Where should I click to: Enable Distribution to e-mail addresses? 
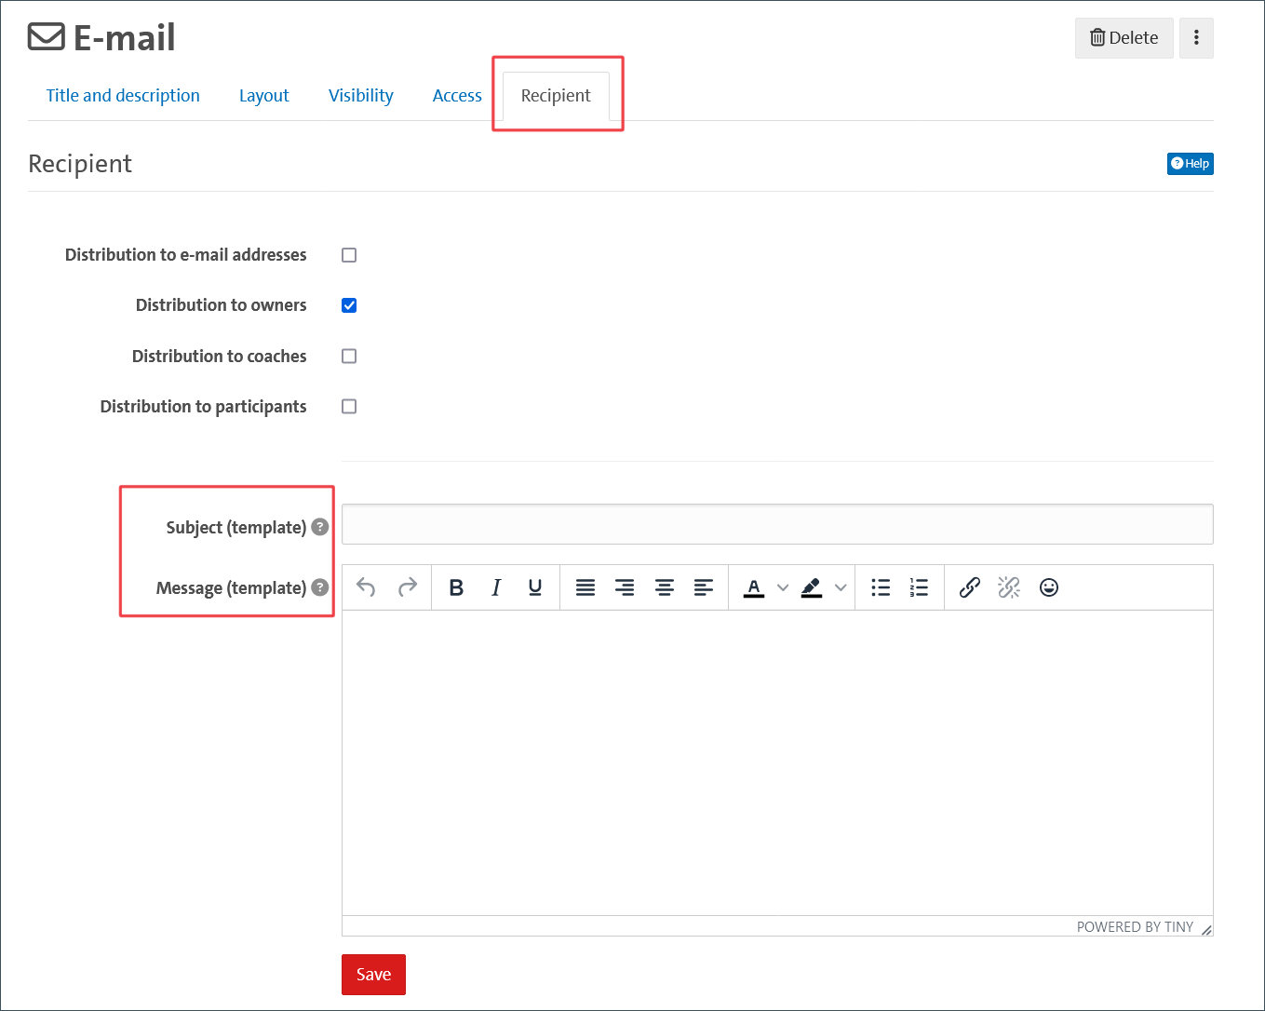click(348, 254)
